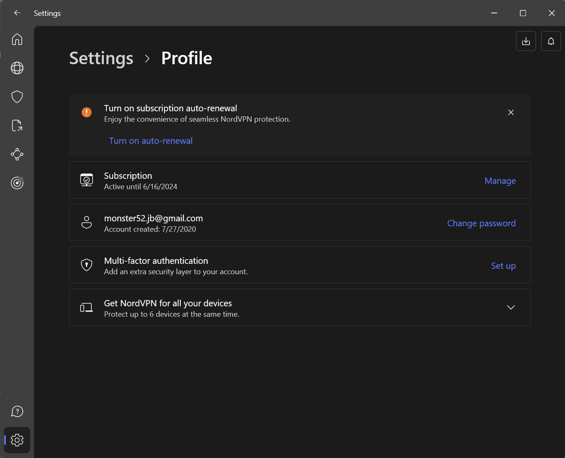565x458 pixels.
Task: Open the Meshnet nodes sidebar icon
Action: [17, 154]
